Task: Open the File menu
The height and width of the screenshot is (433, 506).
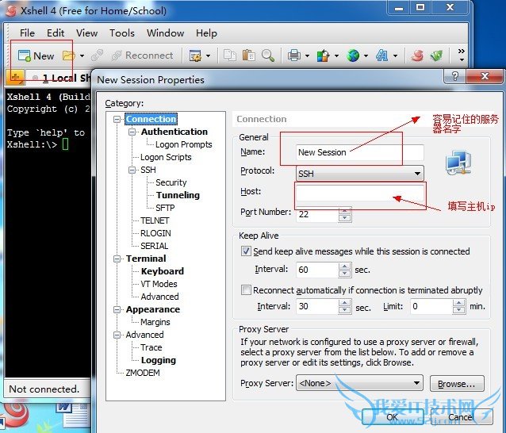Action: click(27, 33)
